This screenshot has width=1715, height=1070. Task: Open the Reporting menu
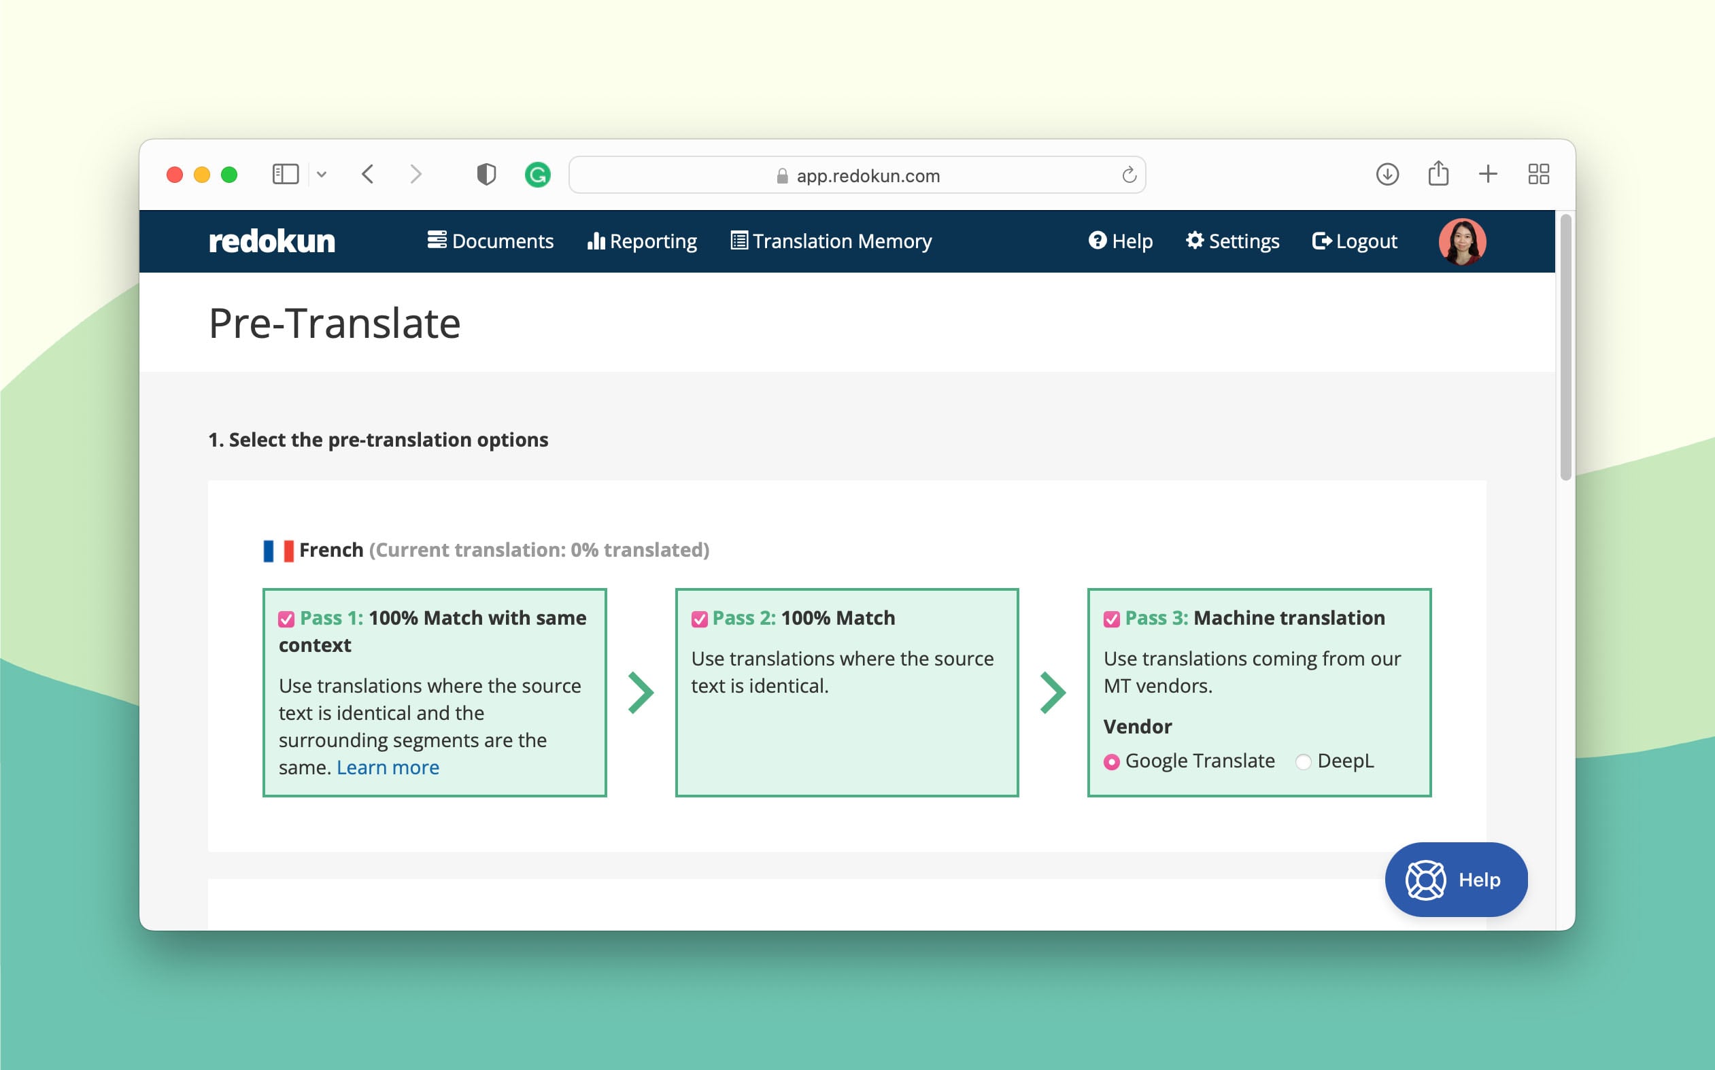[643, 241]
